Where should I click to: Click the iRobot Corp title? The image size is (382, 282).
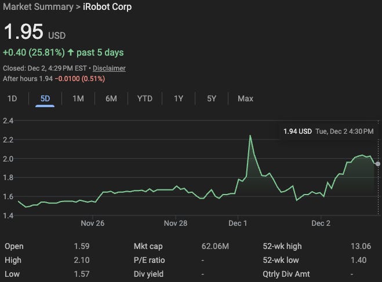[x=107, y=7]
